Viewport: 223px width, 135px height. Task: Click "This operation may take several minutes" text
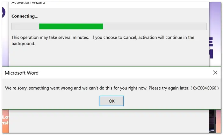(x=50, y=37)
